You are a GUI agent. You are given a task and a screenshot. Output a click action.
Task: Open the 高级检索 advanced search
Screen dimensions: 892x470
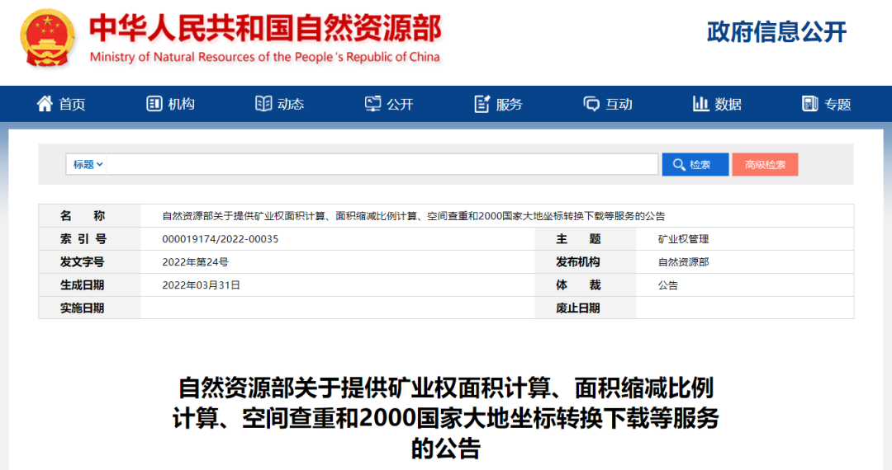[x=765, y=164]
